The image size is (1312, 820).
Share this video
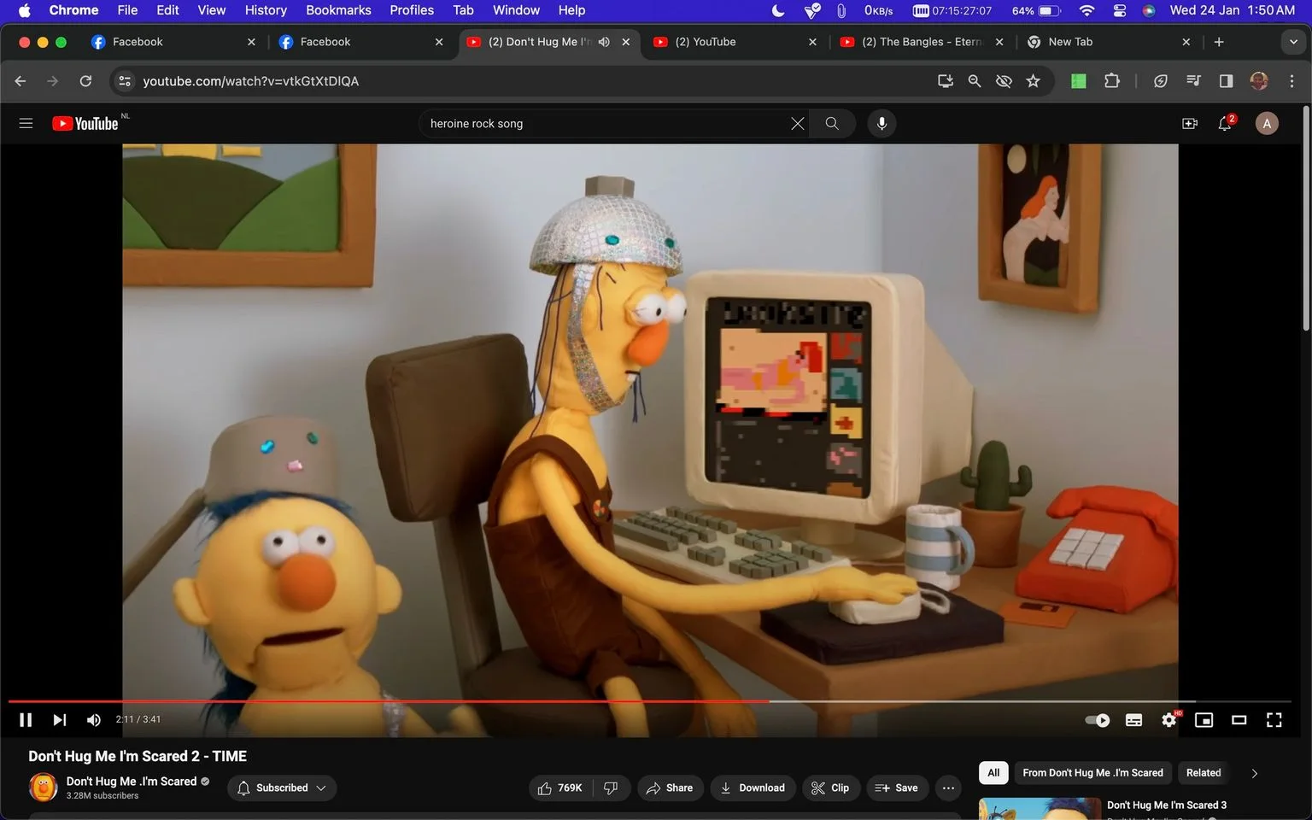coord(671,788)
